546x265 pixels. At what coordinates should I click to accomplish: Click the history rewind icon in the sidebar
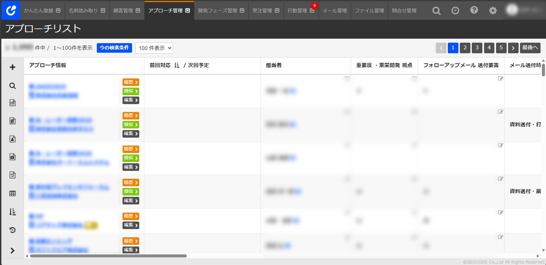[x=13, y=230]
